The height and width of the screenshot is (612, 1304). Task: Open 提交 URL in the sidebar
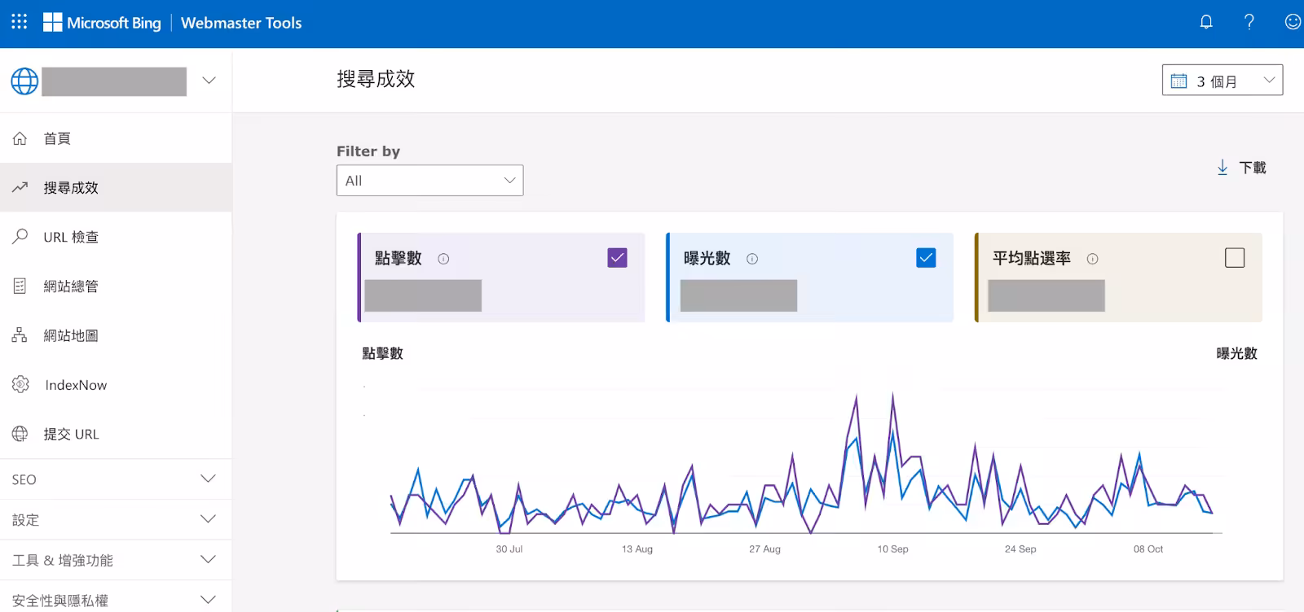[x=116, y=434]
